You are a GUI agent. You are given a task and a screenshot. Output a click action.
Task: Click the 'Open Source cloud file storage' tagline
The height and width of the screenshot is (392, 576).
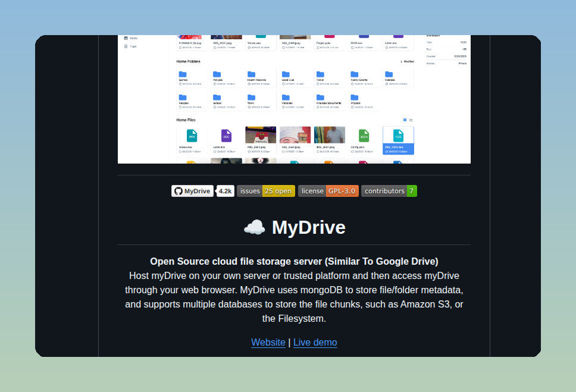pos(294,262)
